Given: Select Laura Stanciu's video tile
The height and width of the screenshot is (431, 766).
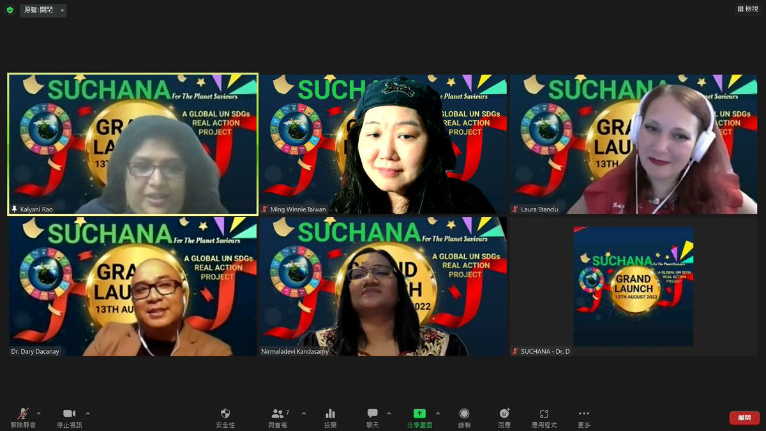Looking at the screenshot, I should click(633, 144).
